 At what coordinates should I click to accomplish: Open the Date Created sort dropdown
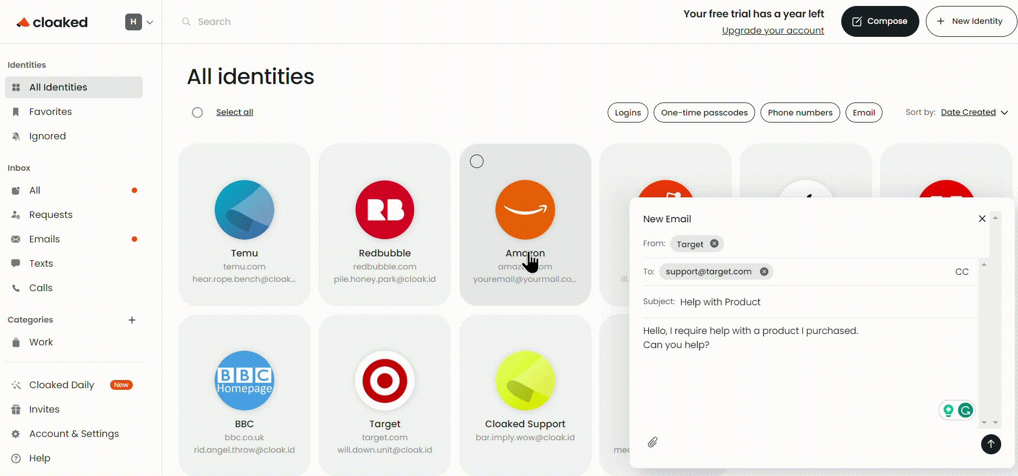(x=974, y=112)
